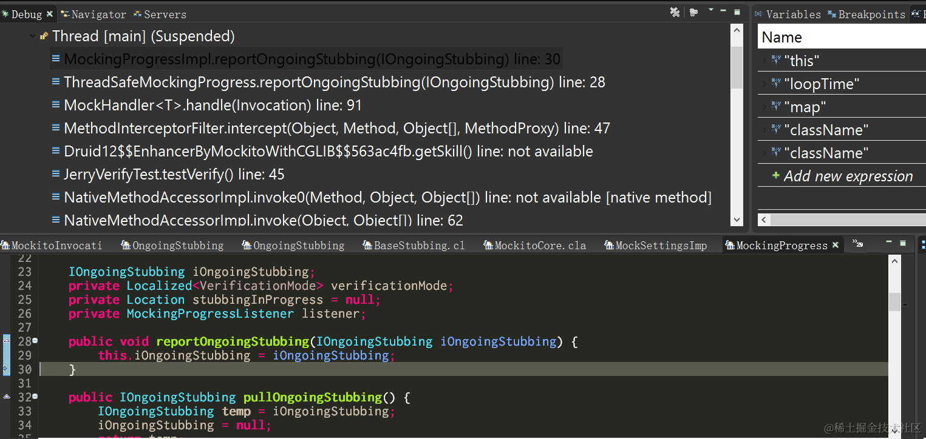Click the instruction pointer marker at line 30
Image resolution: width=926 pixels, height=439 pixels.
6,369
